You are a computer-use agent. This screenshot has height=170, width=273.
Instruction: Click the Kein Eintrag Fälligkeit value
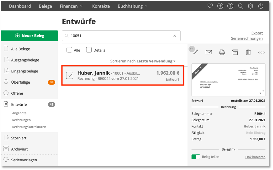click(256, 133)
